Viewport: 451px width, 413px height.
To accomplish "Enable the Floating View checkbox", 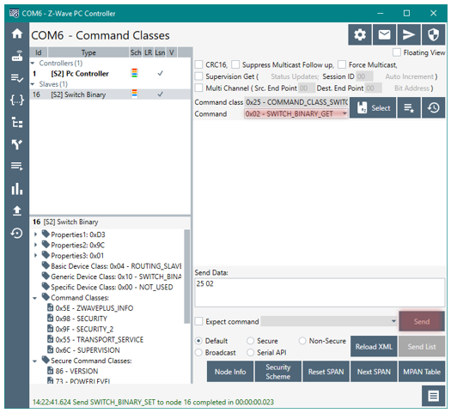I will tap(397, 52).
